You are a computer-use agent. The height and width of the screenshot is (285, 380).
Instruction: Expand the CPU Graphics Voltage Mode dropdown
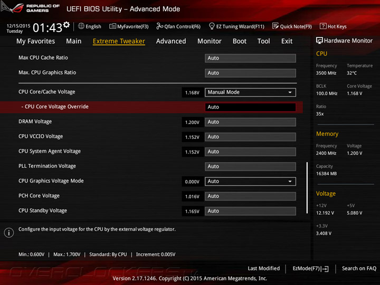(250, 182)
